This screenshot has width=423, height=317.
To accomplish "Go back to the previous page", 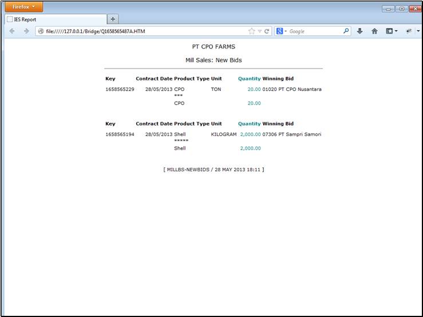I will [x=12, y=31].
